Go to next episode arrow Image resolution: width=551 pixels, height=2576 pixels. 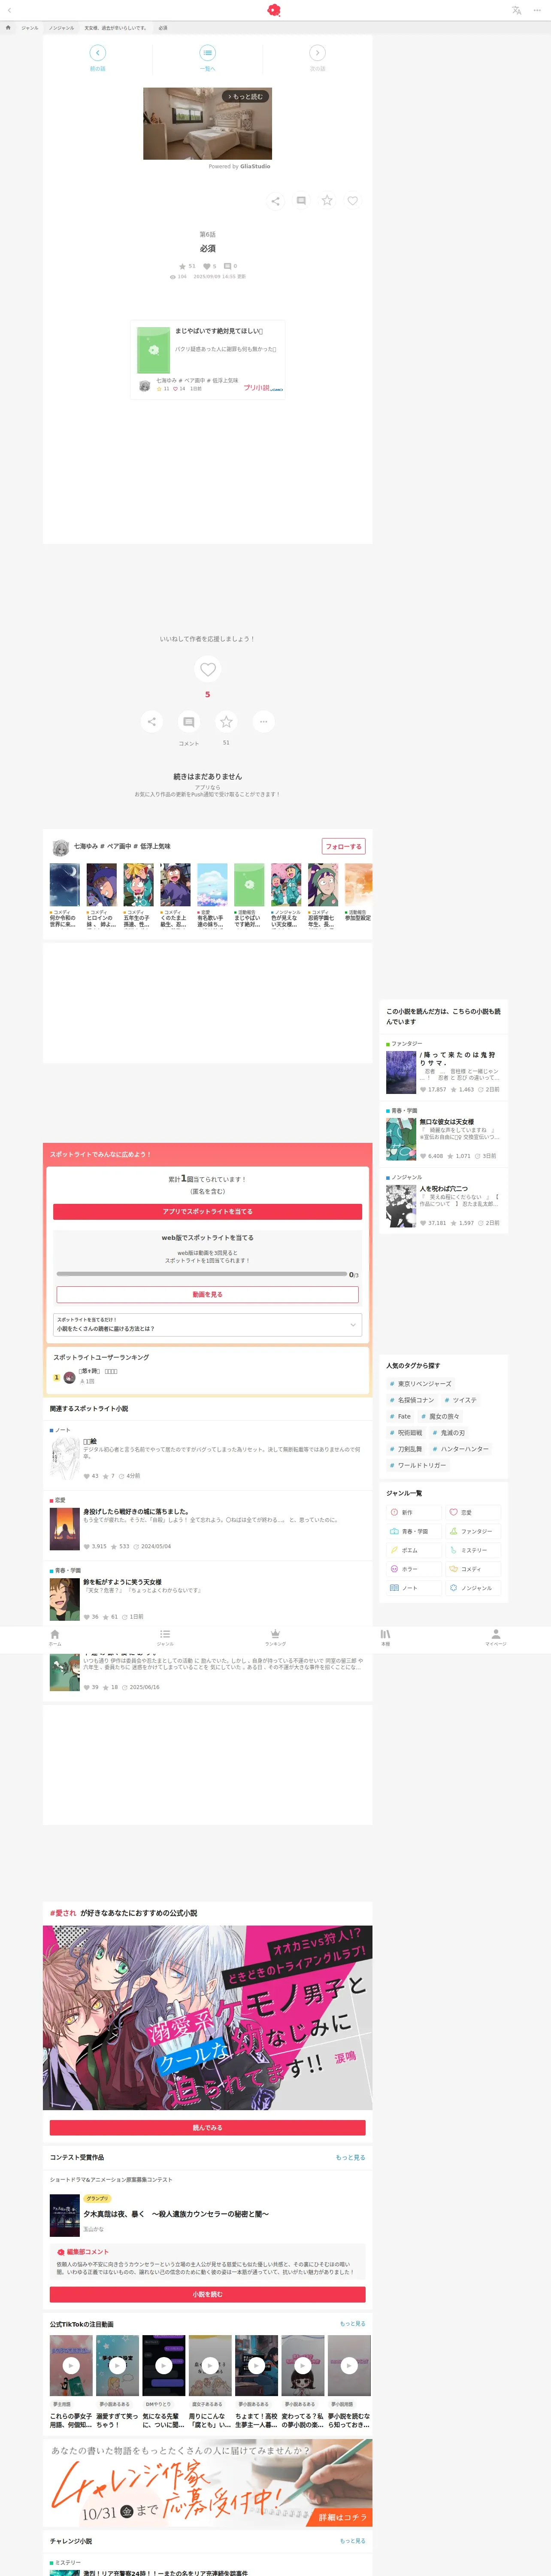tap(317, 57)
